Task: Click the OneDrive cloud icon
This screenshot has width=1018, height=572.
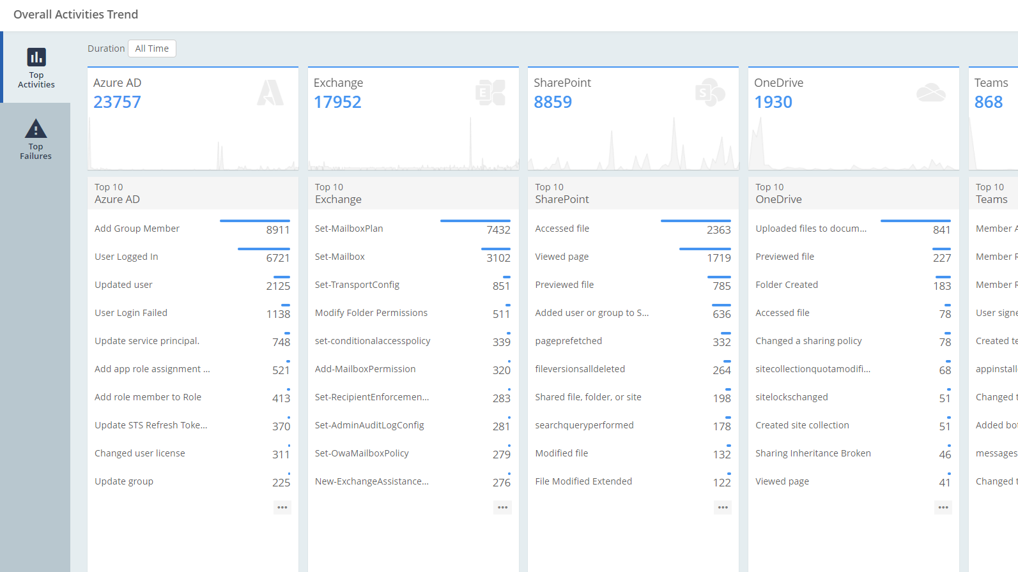Action: point(931,93)
